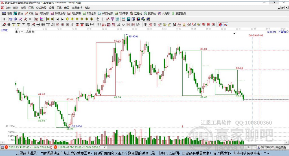289x156 pixels.
Task: Open the 板块 sector view
Action: point(18,14)
